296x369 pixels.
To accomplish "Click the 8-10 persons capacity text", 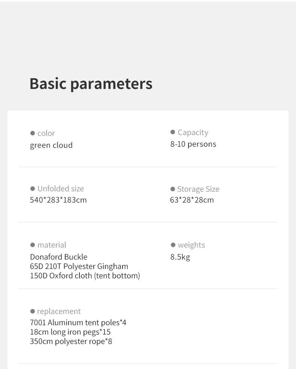I will (193, 144).
